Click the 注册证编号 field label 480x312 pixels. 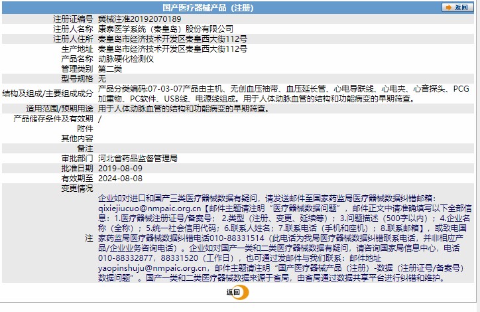click(73, 19)
